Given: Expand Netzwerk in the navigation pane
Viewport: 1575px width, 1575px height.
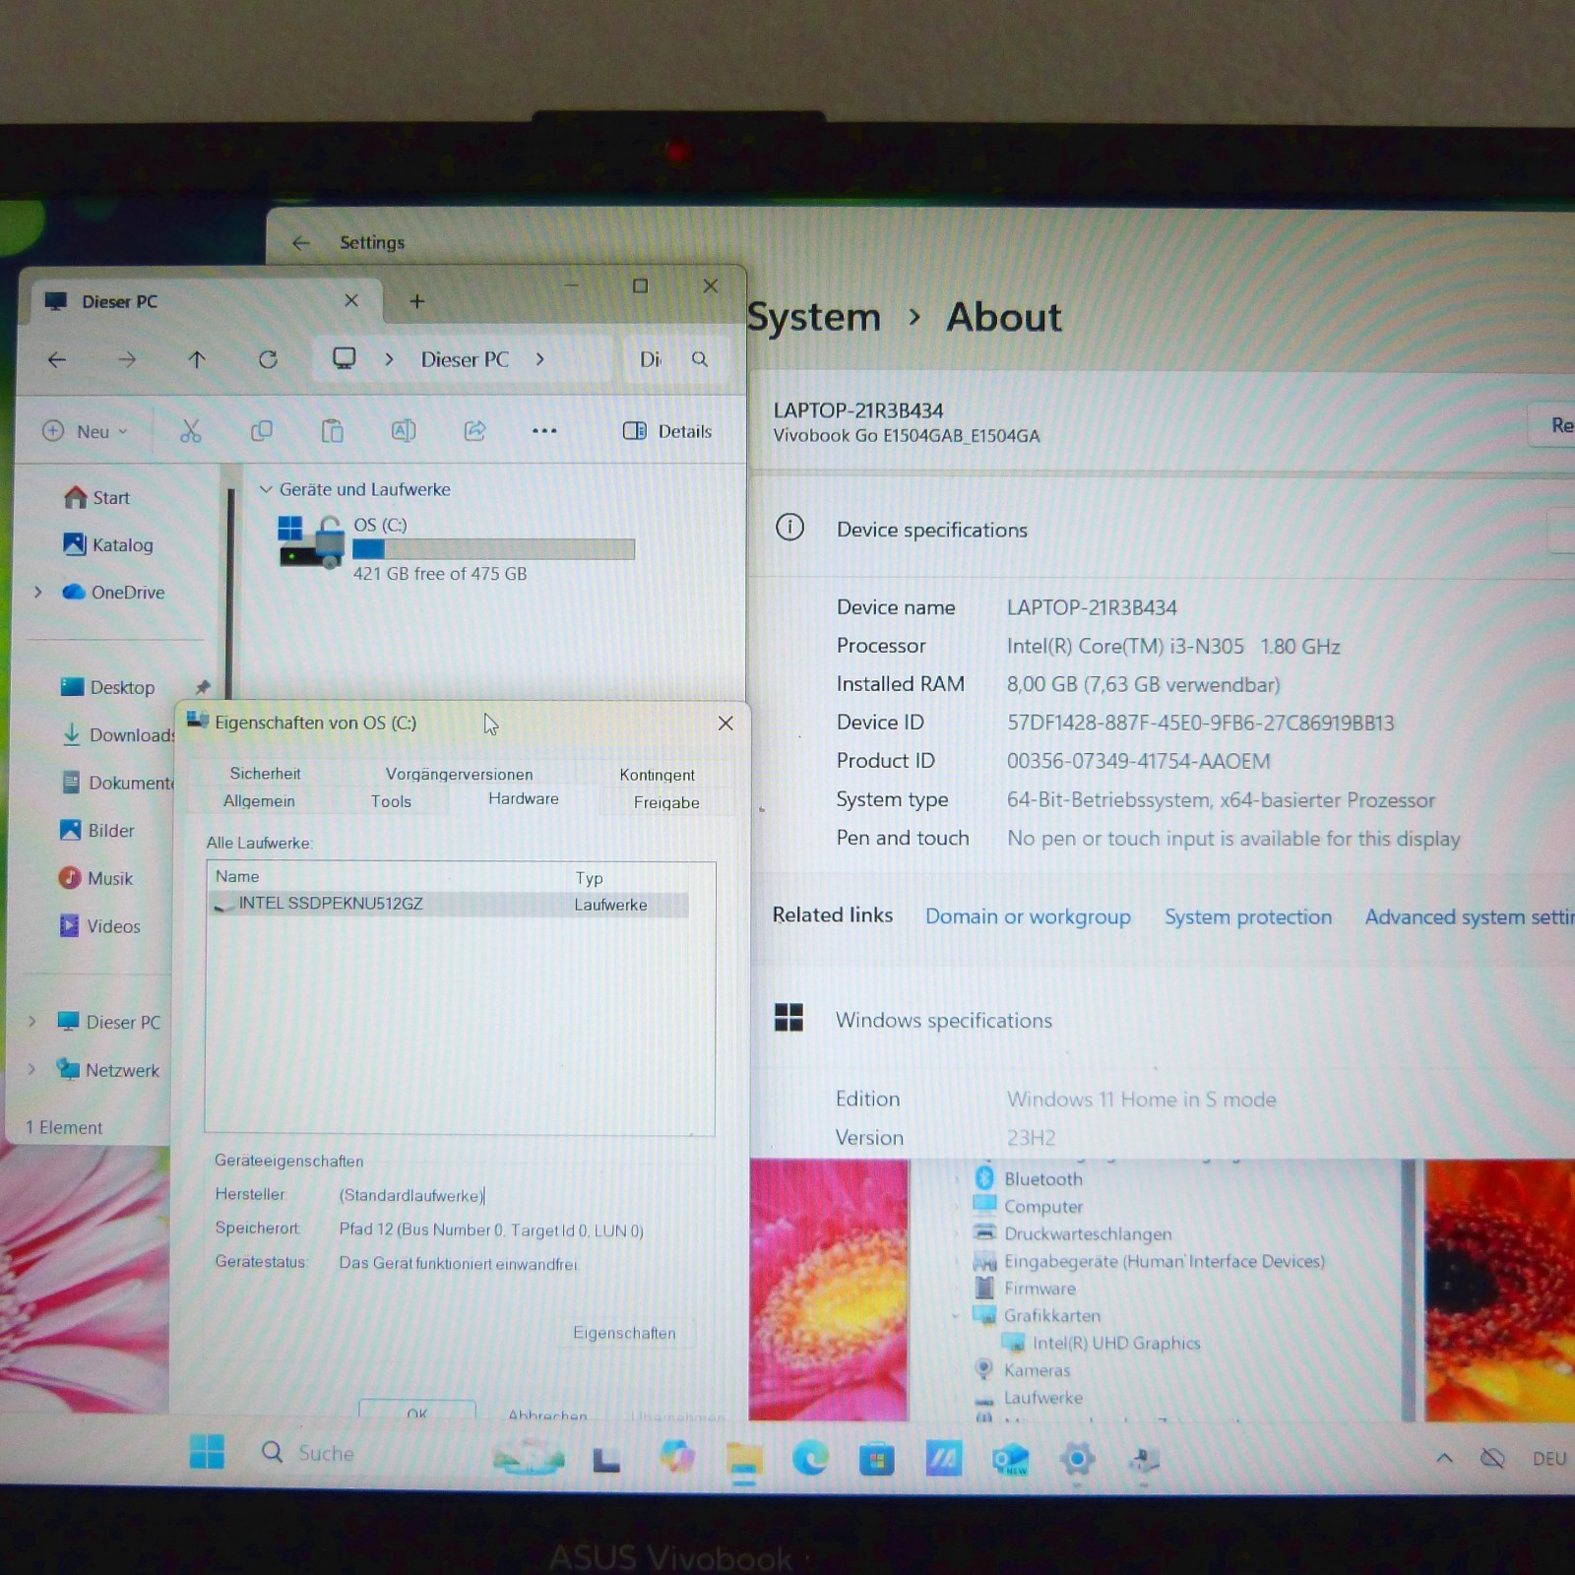Looking at the screenshot, I should pos(31,1068).
